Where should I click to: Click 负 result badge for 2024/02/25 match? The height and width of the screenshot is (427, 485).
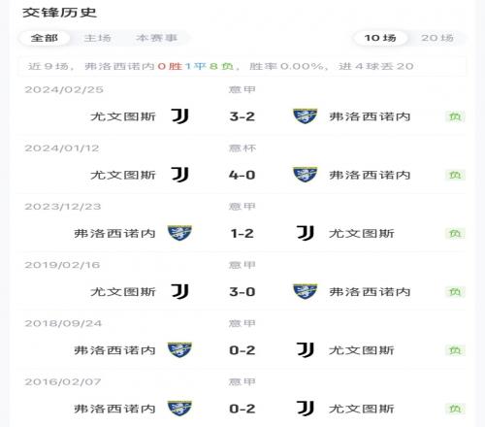(x=455, y=116)
